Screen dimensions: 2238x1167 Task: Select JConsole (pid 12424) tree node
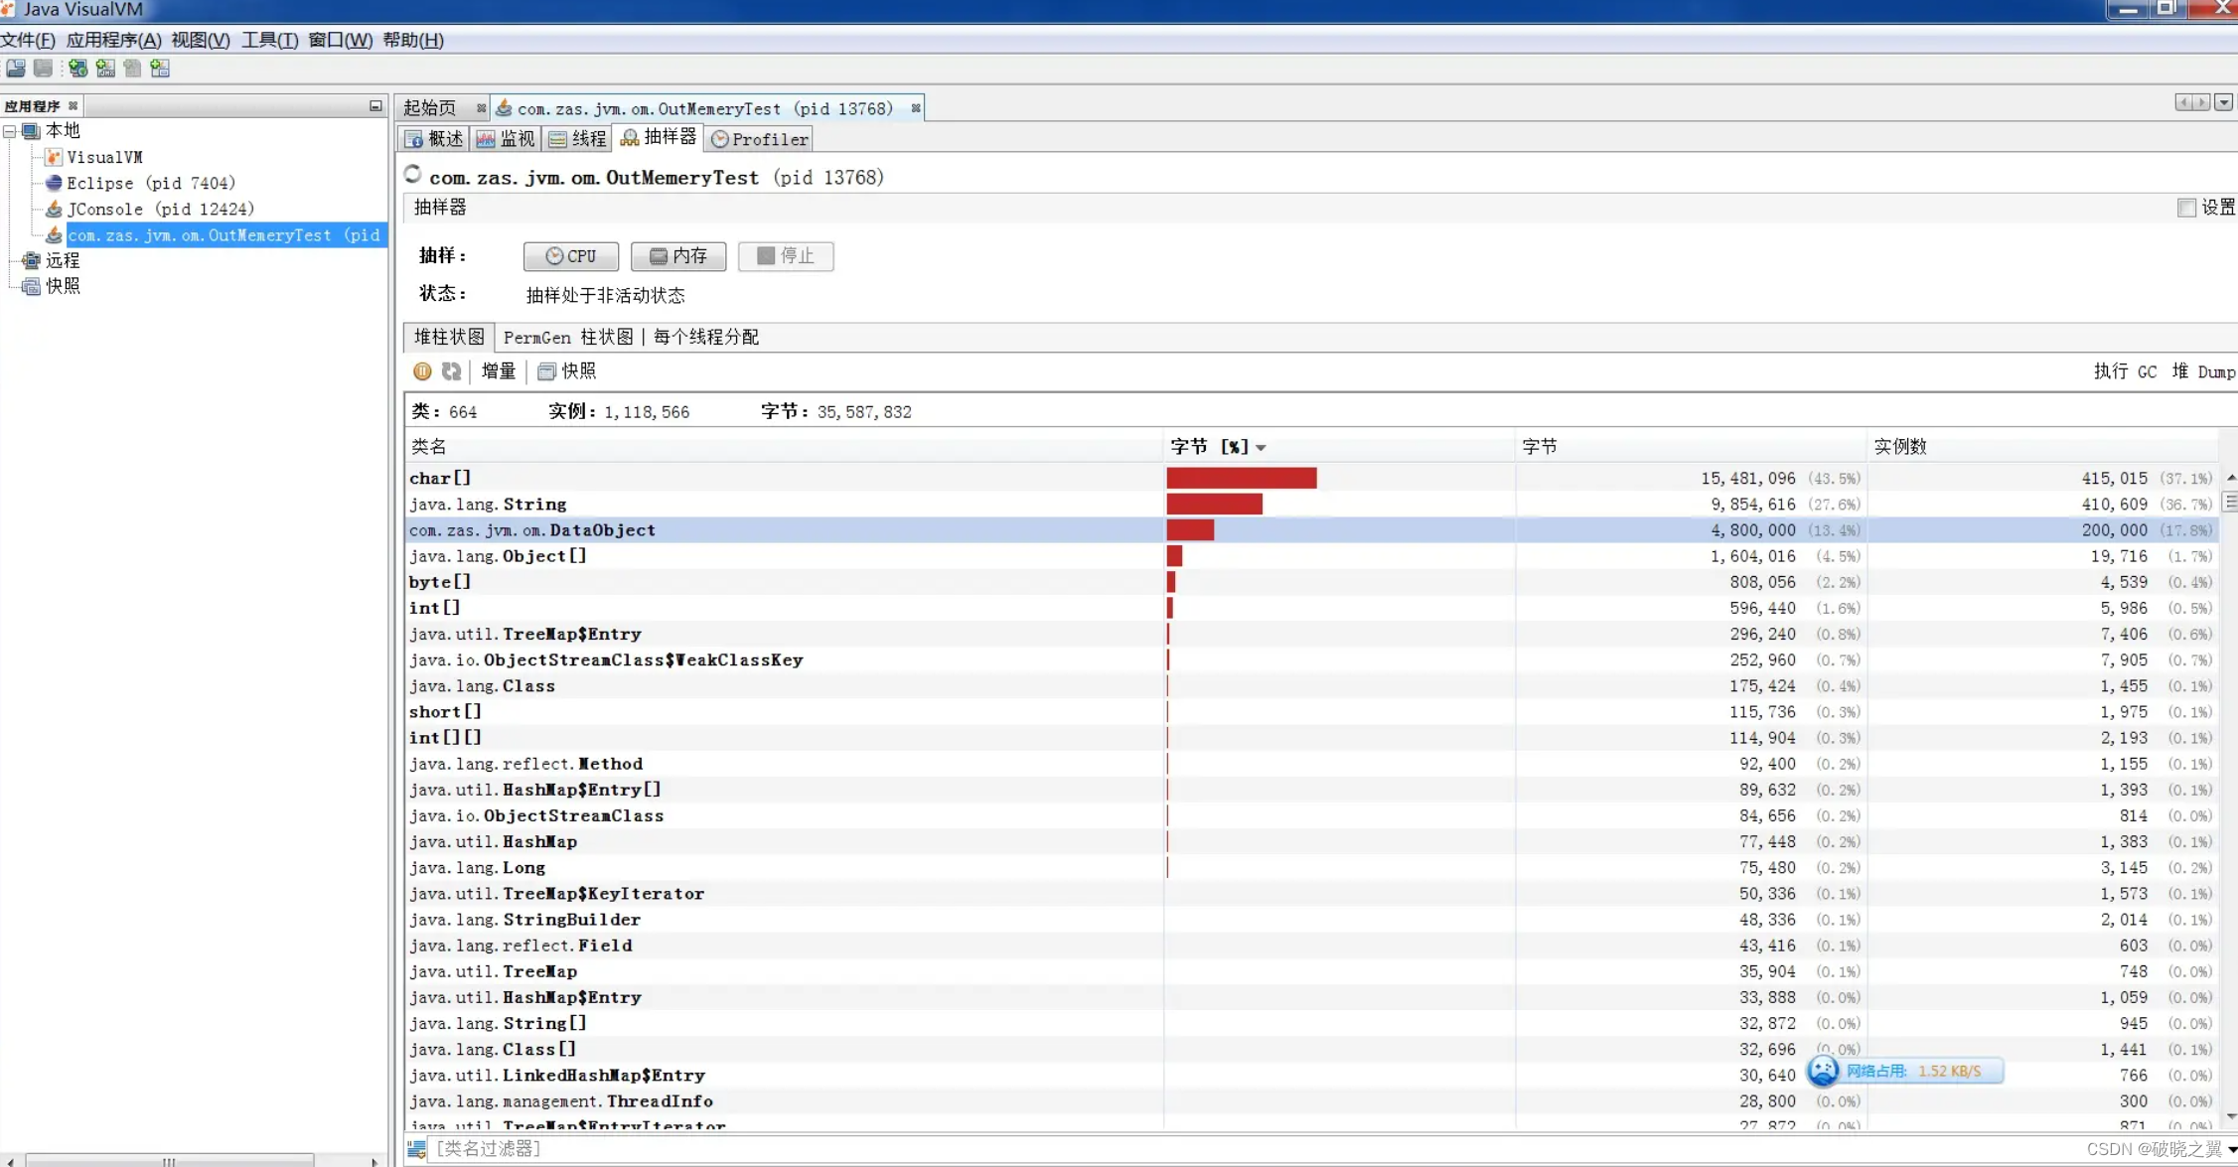(x=160, y=209)
